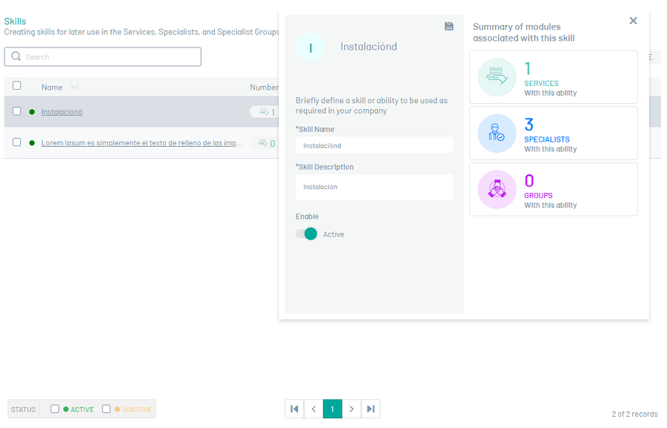667x428 pixels.
Task: Click the Groups icon in summary panel
Action: coord(497,189)
